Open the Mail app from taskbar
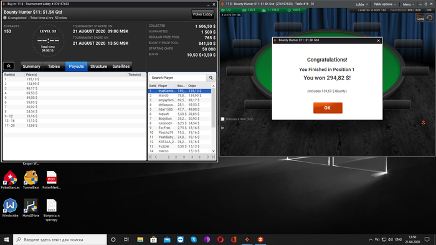Screen dimensions: 436x245 click(167, 239)
